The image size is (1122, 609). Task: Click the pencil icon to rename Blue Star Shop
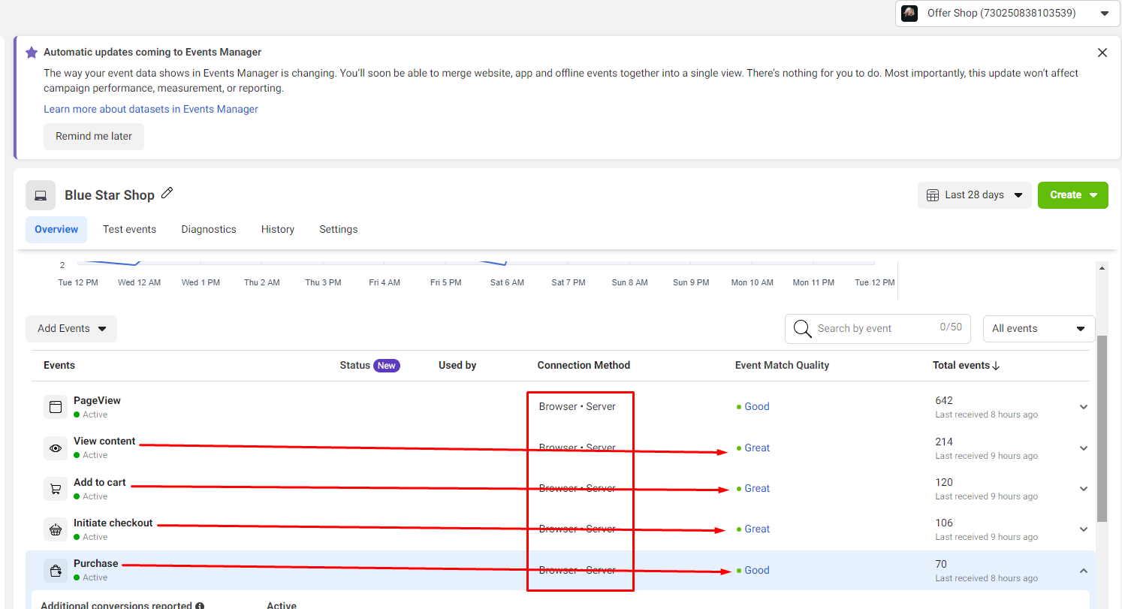167,194
